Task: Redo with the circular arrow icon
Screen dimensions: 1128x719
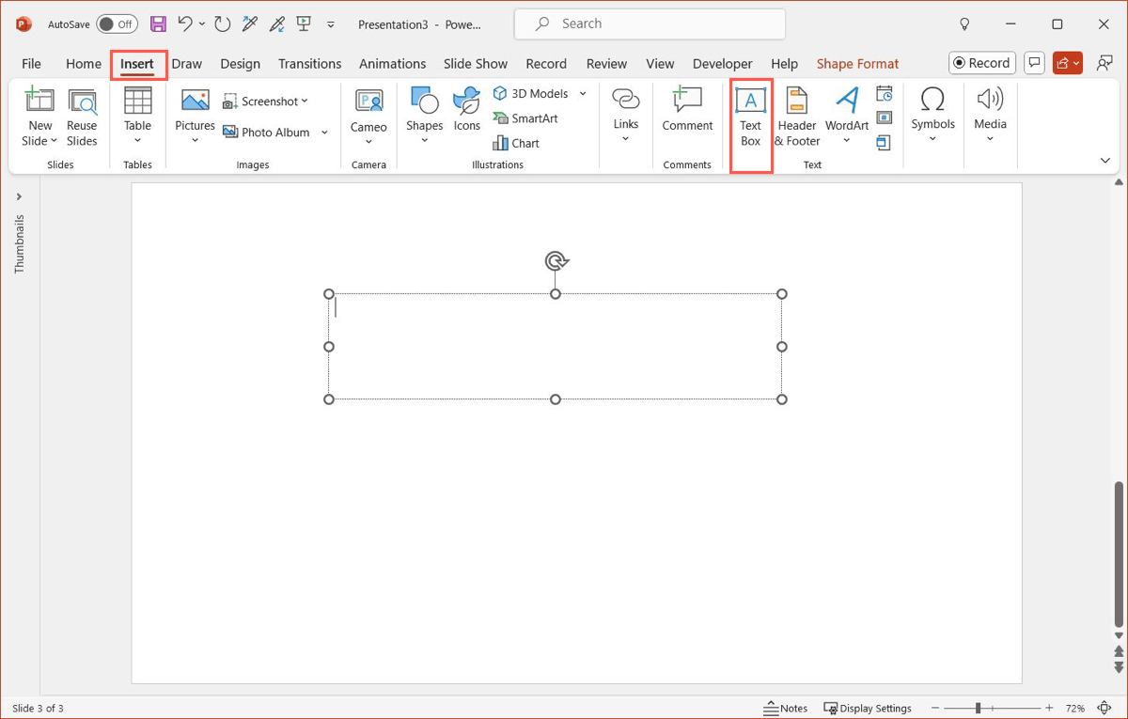Action: pyautogui.click(x=222, y=24)
